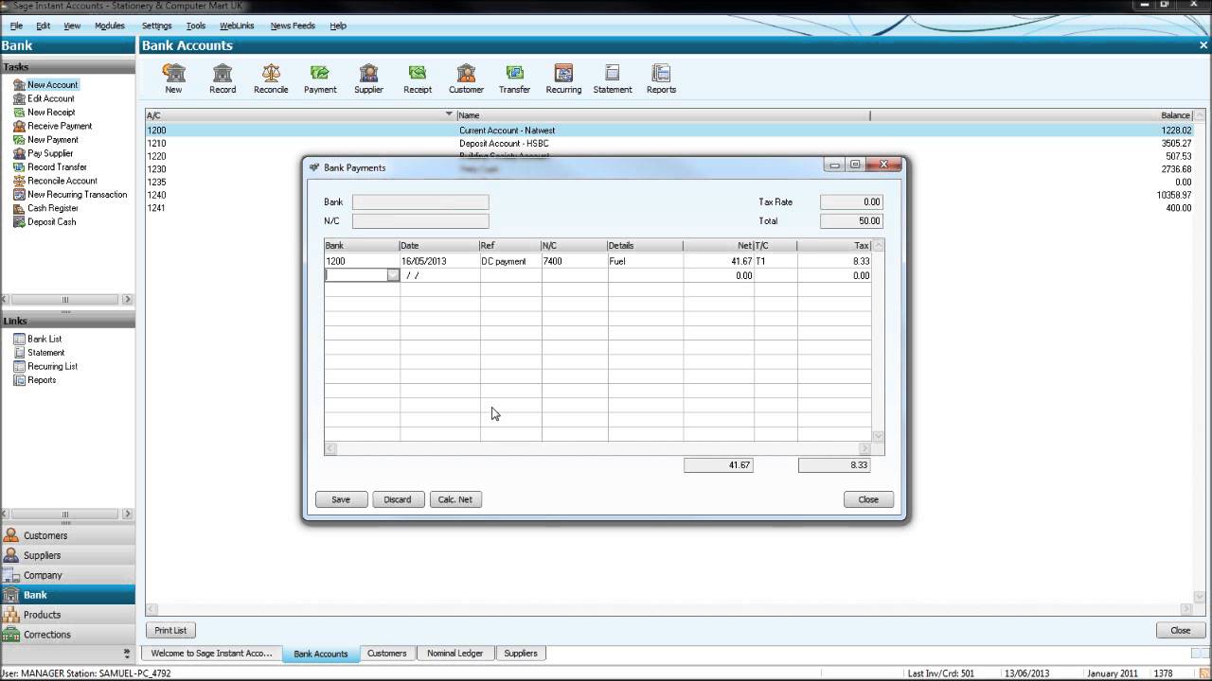Viewport: 1212px width, 681px height.
Task: Save the bank payment
Action: coord(341,499)
